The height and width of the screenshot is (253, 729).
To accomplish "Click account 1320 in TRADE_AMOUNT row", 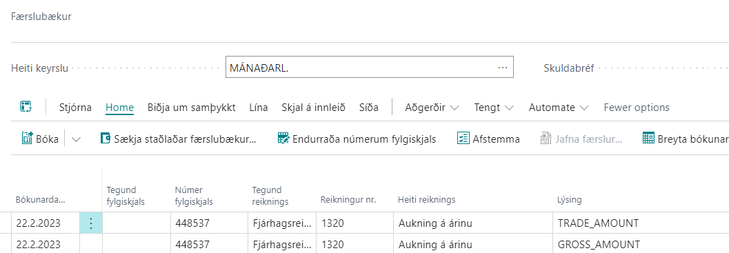I will (x=354, y=223).
